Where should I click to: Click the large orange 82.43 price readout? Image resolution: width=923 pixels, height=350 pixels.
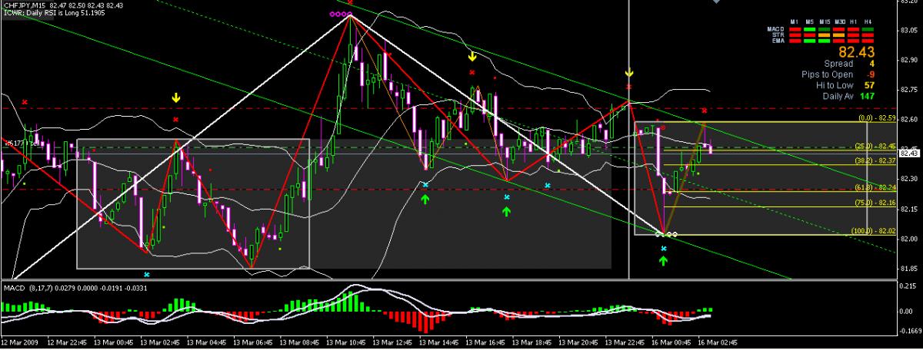click(x=856, y=51)
